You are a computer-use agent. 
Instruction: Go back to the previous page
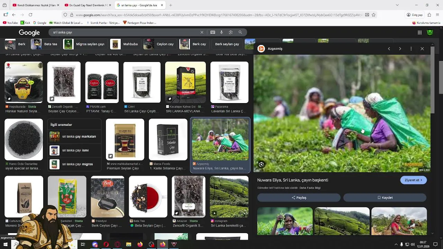point(14,15)
